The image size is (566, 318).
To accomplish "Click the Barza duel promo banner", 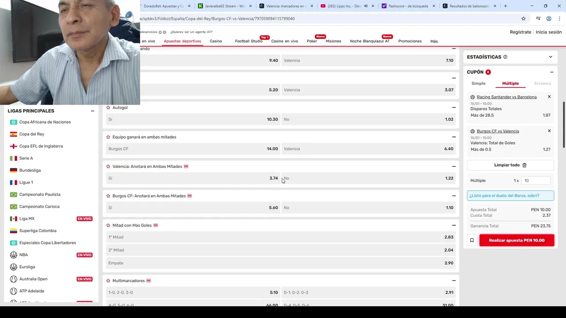I will tap(510, 196).
